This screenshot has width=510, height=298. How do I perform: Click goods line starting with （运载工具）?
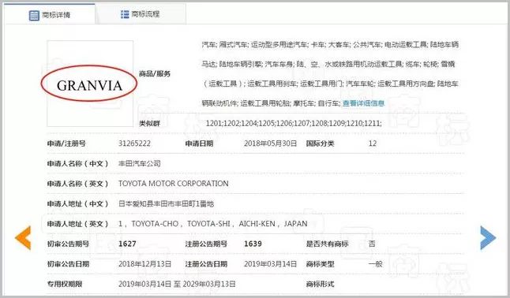pyautogui.click(x=330, y=84)
